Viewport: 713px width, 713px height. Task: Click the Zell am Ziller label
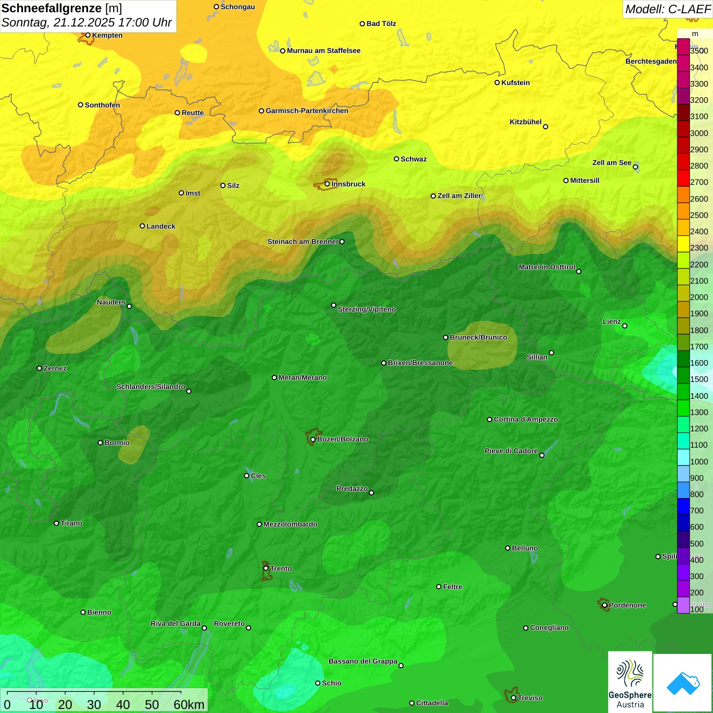[x=459, y=196]
